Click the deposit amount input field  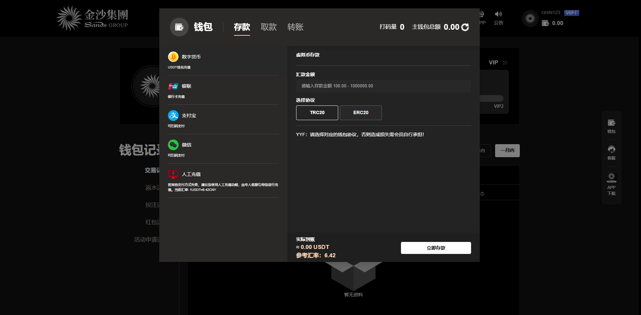[383, 86]
